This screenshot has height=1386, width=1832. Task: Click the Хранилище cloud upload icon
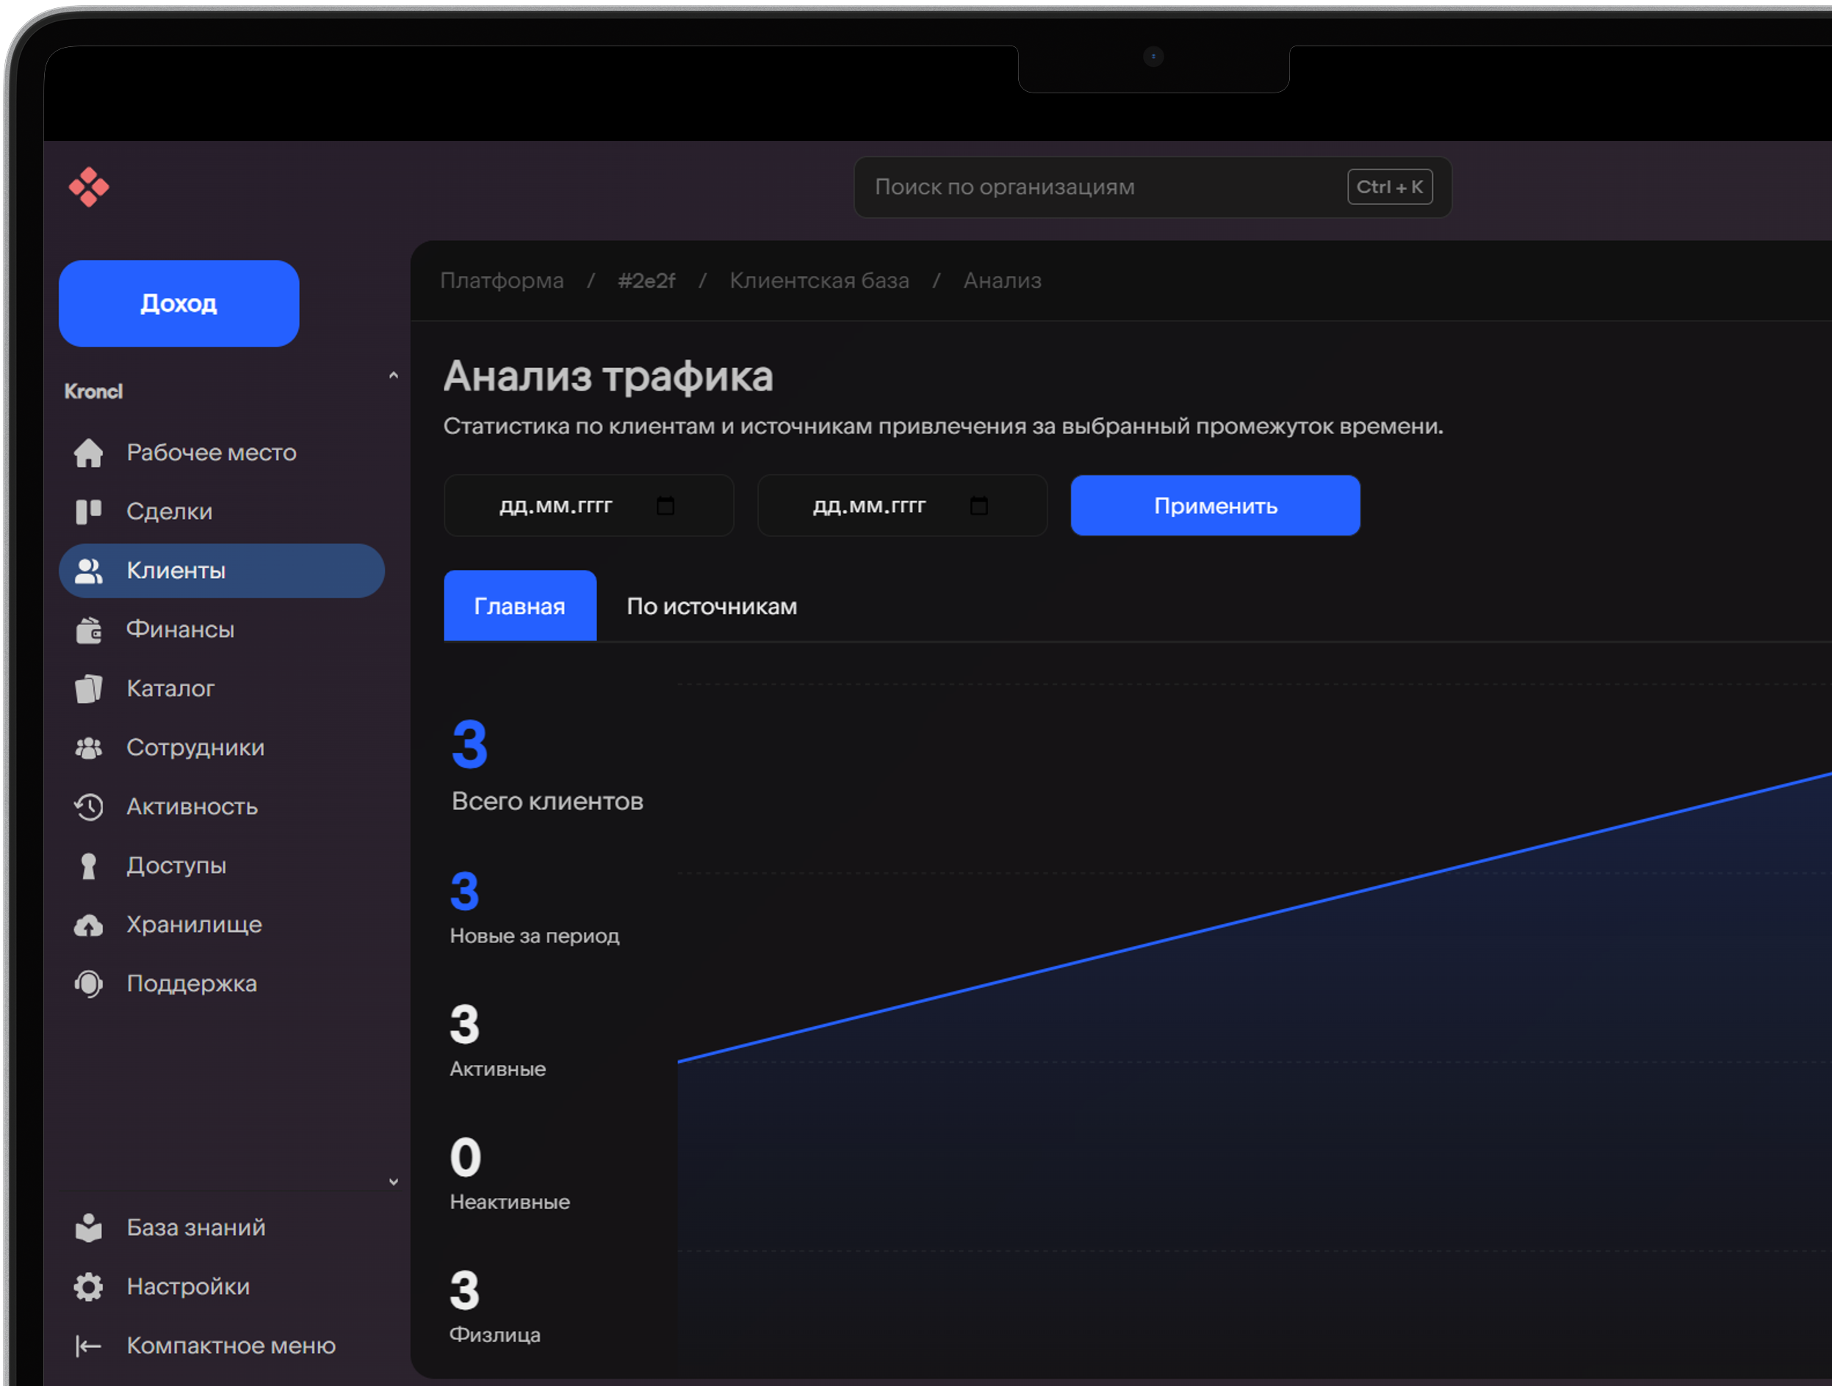[x=89, y=925]
